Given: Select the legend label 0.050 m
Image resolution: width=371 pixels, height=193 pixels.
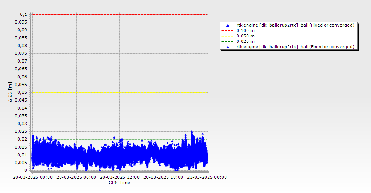Looking at the screenshot, I should coord(246,36).
